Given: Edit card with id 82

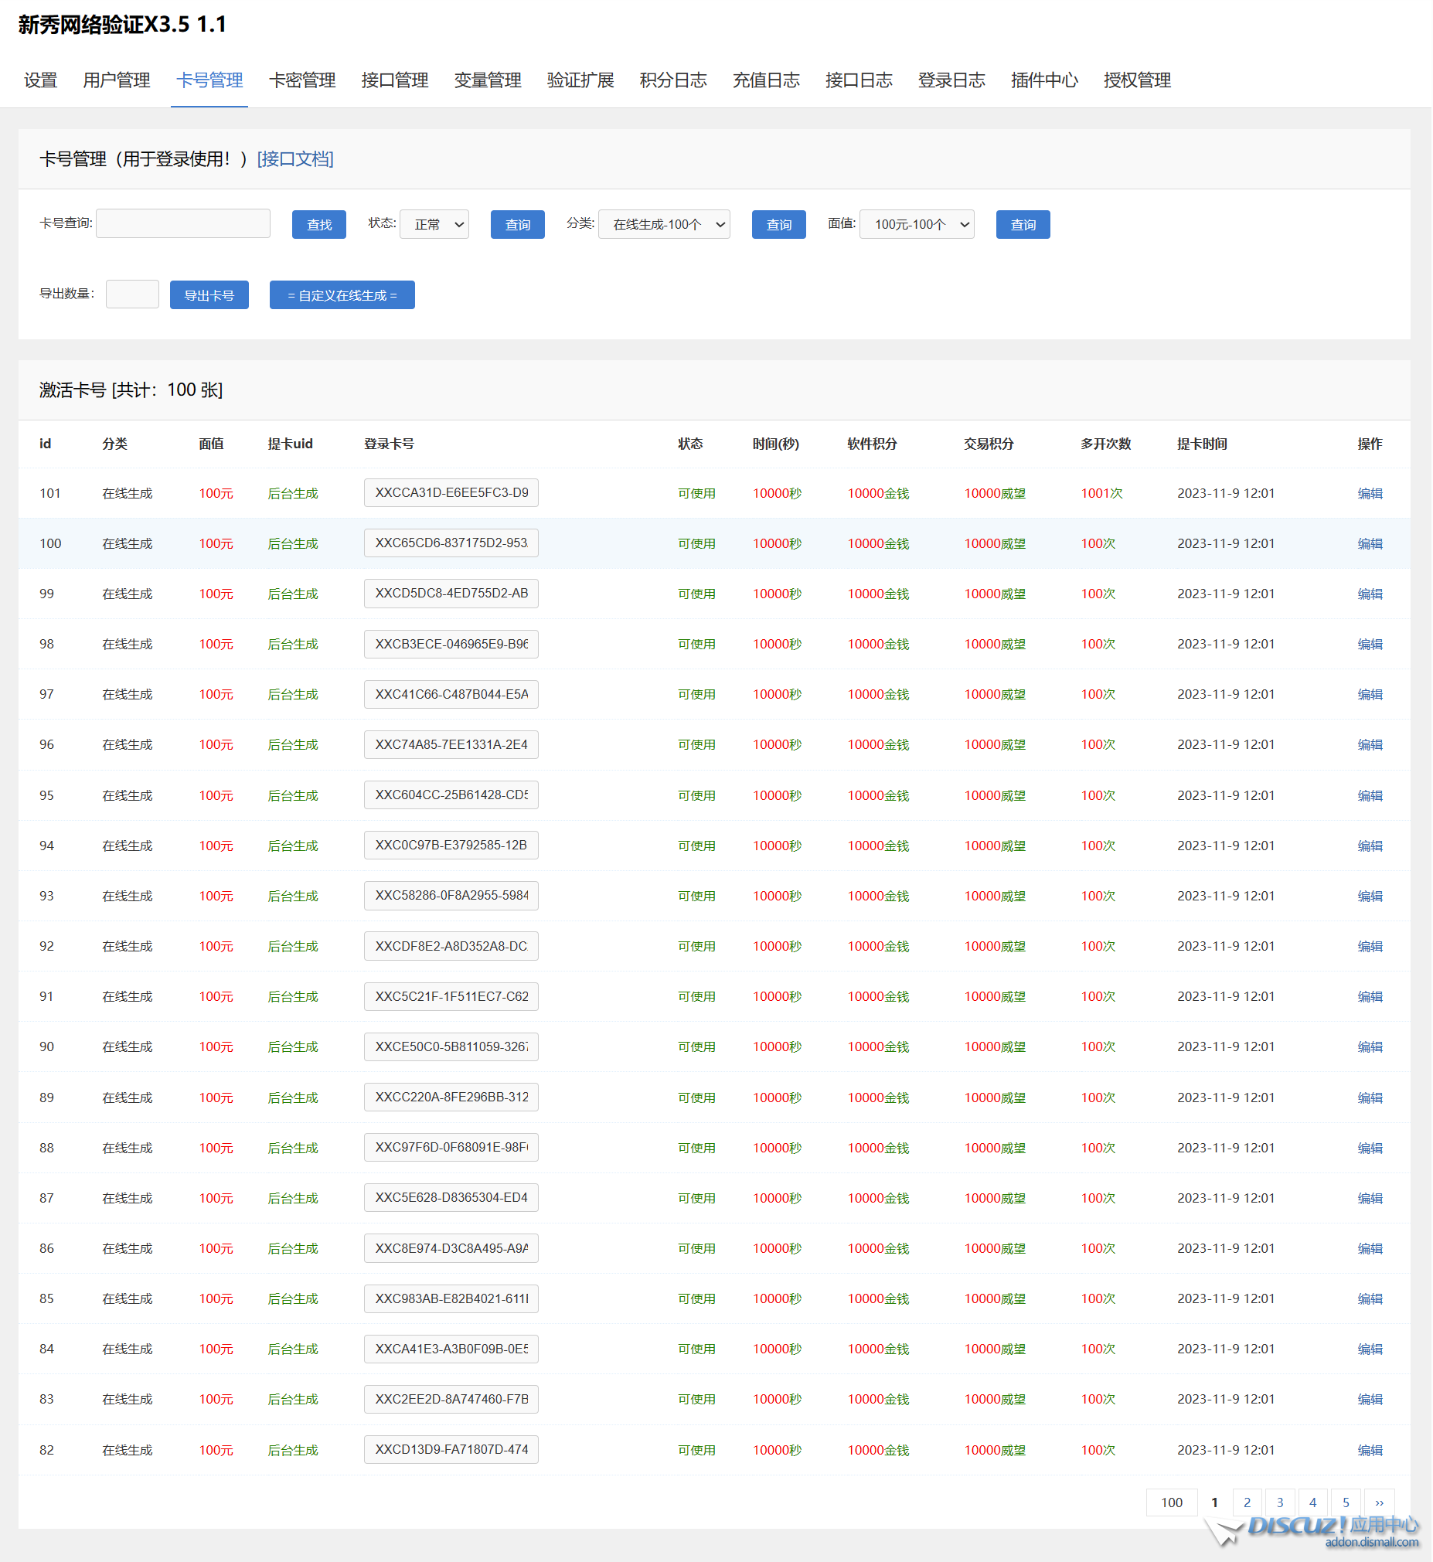Looking at the screenshot, I should (x=1370, y=1451).
